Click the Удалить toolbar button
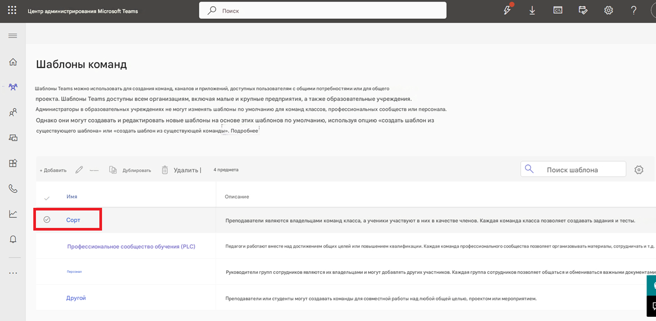This screenshot has width=656, height=321. 181,170
